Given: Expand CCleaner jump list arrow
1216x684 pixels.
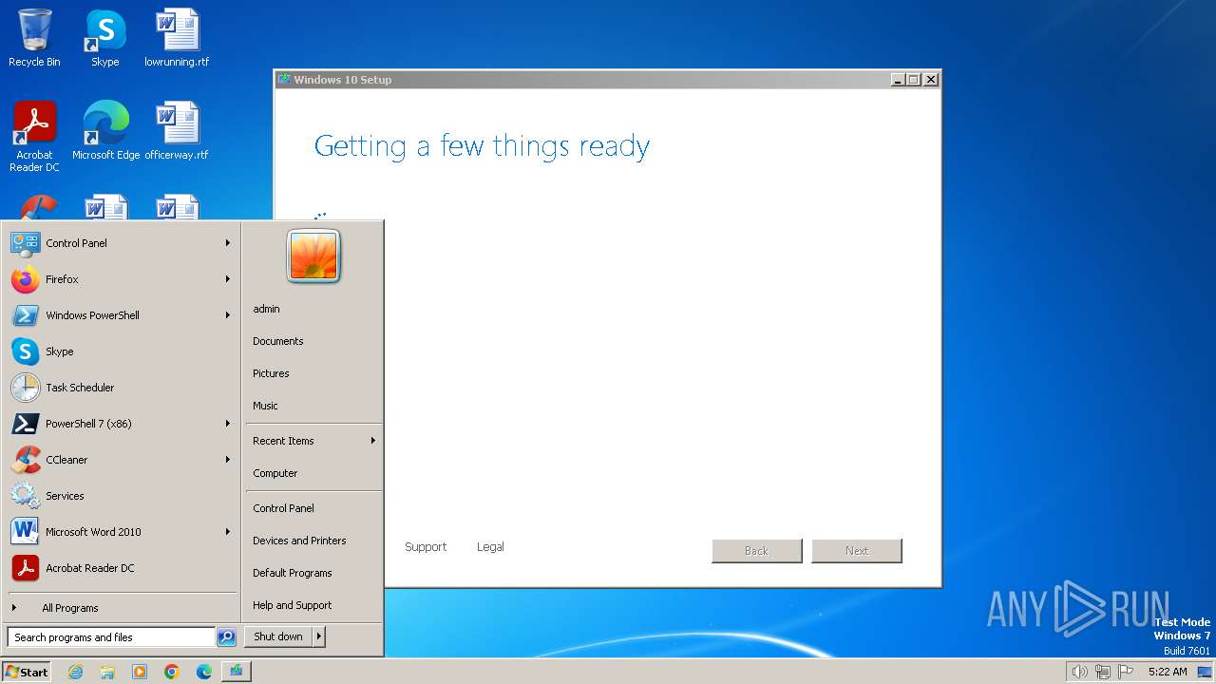Looking at the screenshot, I should click(x=228, y=460).
